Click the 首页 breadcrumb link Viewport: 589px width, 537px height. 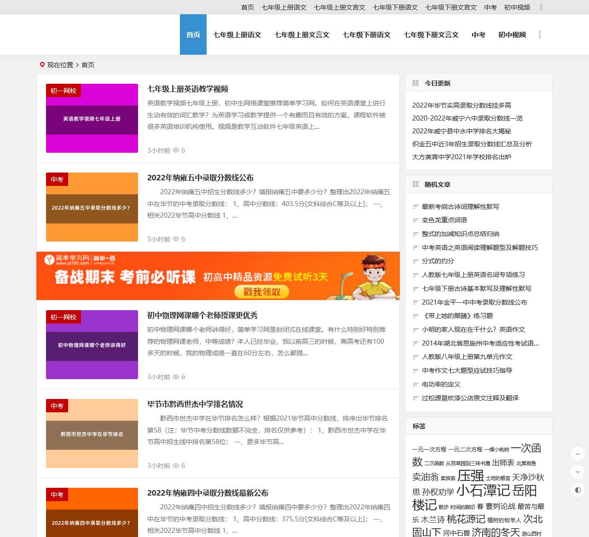(87, 65)
